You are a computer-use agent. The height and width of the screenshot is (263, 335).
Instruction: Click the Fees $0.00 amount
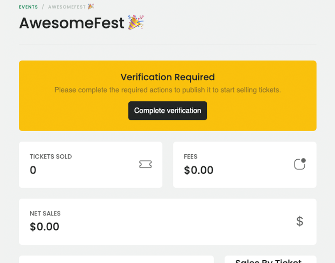[199, 170]
